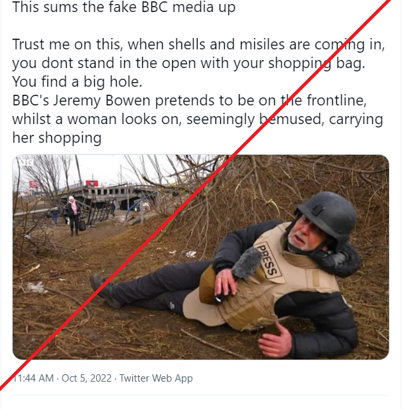Click the words "her shopping" in the tweet
Screen dimensions: 405x409
click(x=57, y=137)
